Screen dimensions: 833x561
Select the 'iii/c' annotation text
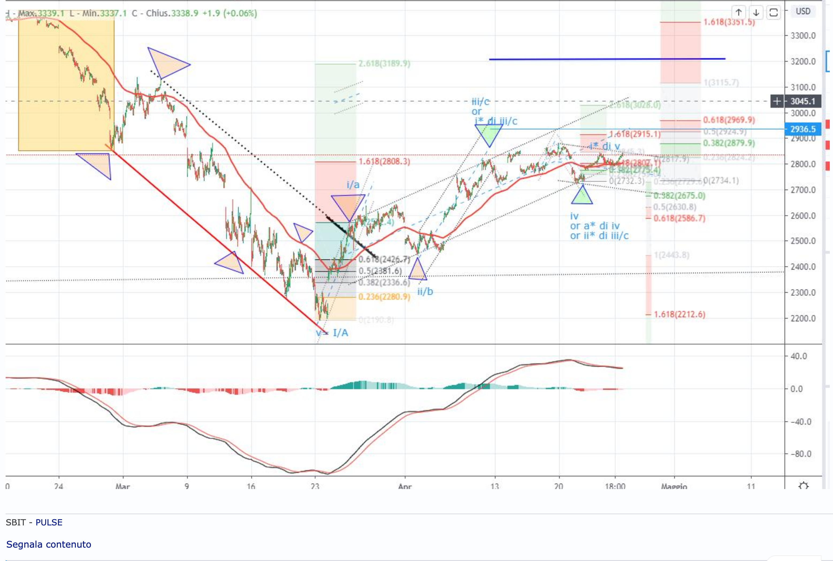coord(481,102)
